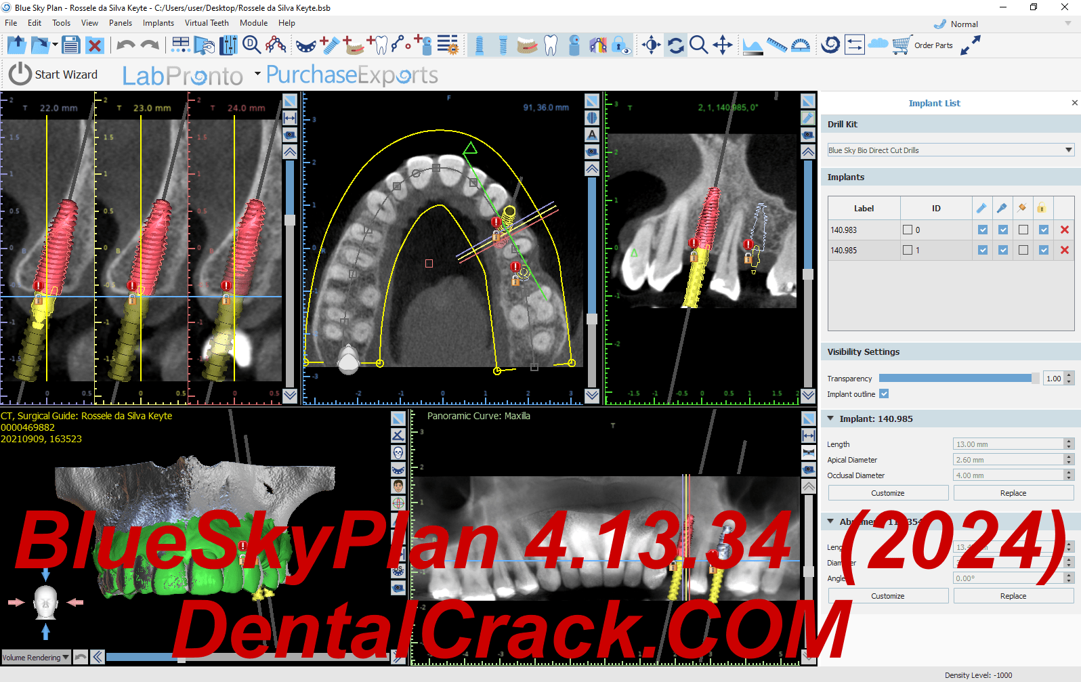Click the Start Wizard button
This screenshot has height=682, width=1081.
(54, 74)
